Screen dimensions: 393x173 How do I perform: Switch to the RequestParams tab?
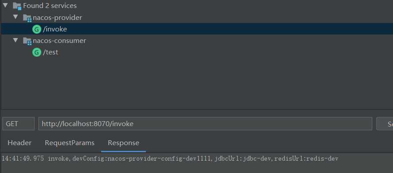(70, 143)
